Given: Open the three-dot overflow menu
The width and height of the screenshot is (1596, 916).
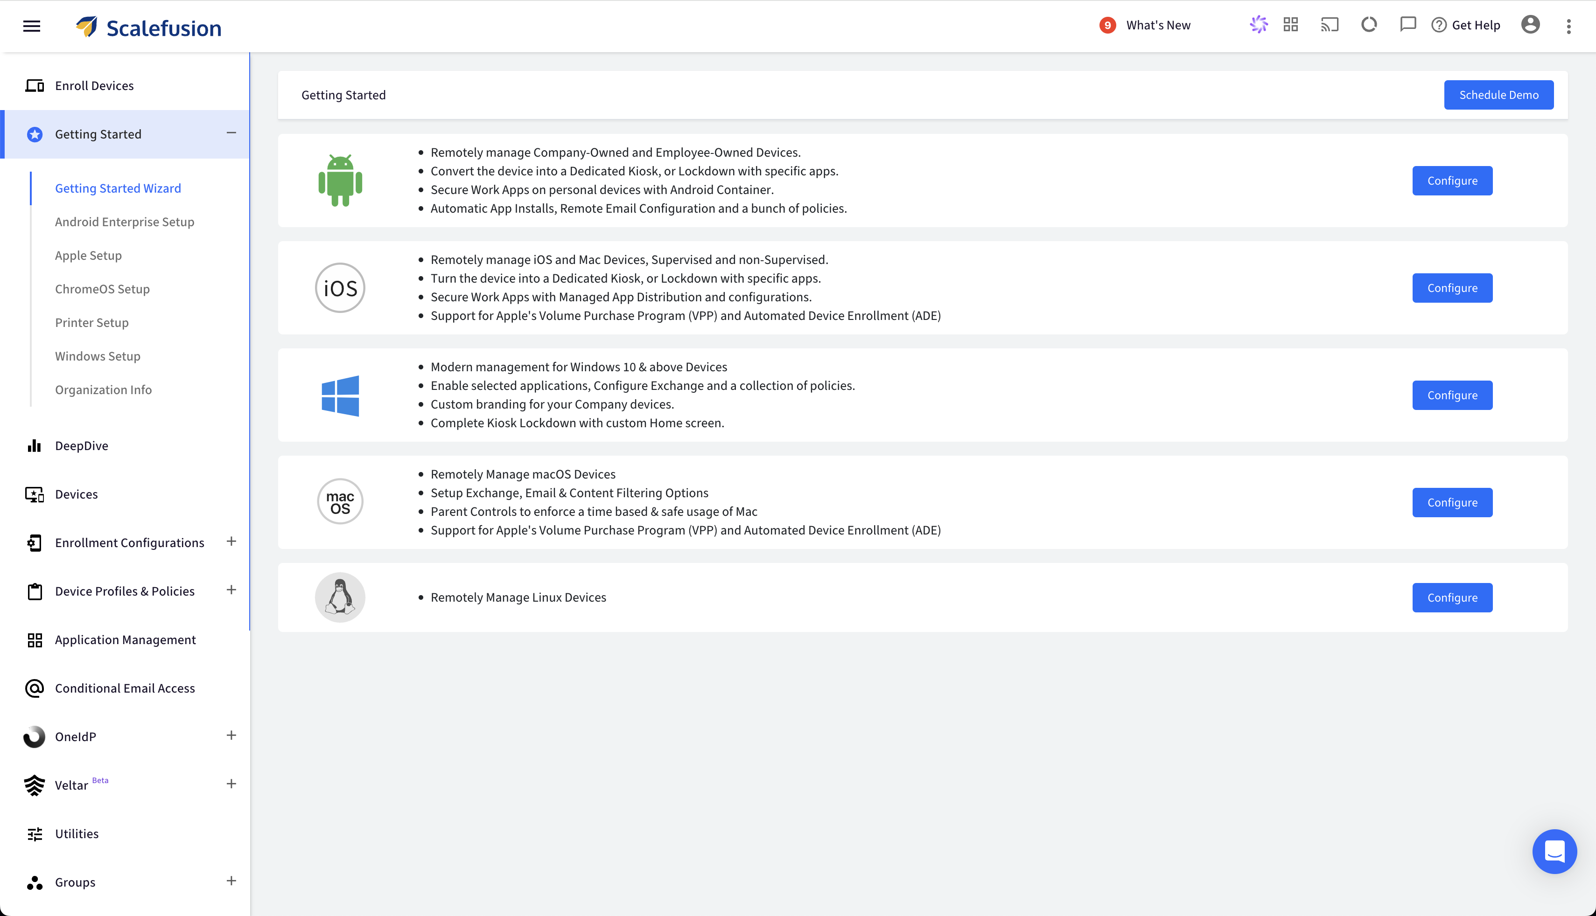Looking at the screenshot, I should (x=1568, y=26).
